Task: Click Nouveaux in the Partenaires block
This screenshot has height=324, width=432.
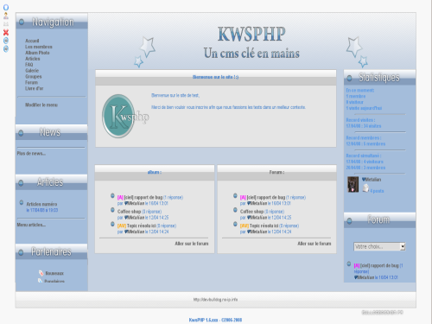Action: (x=54, y=273)
